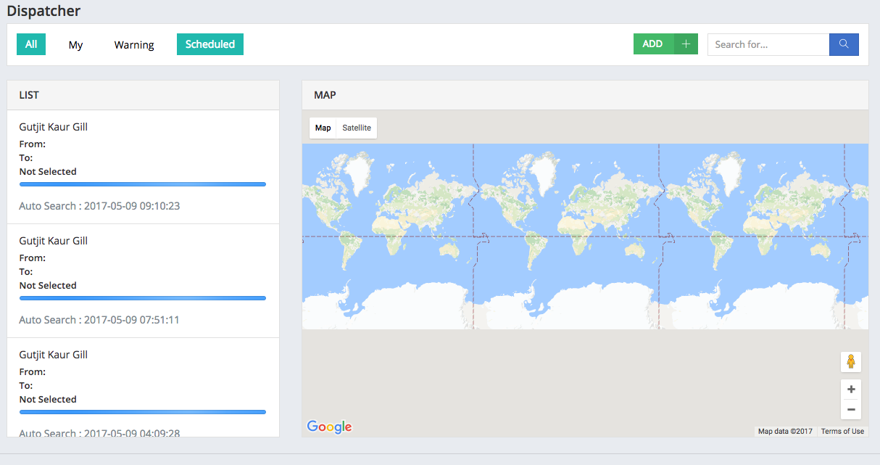The image size is (880, 465).
Task: Open Gutjit Kaur Gill entry above 07:51:11
Action: [54, 241]
